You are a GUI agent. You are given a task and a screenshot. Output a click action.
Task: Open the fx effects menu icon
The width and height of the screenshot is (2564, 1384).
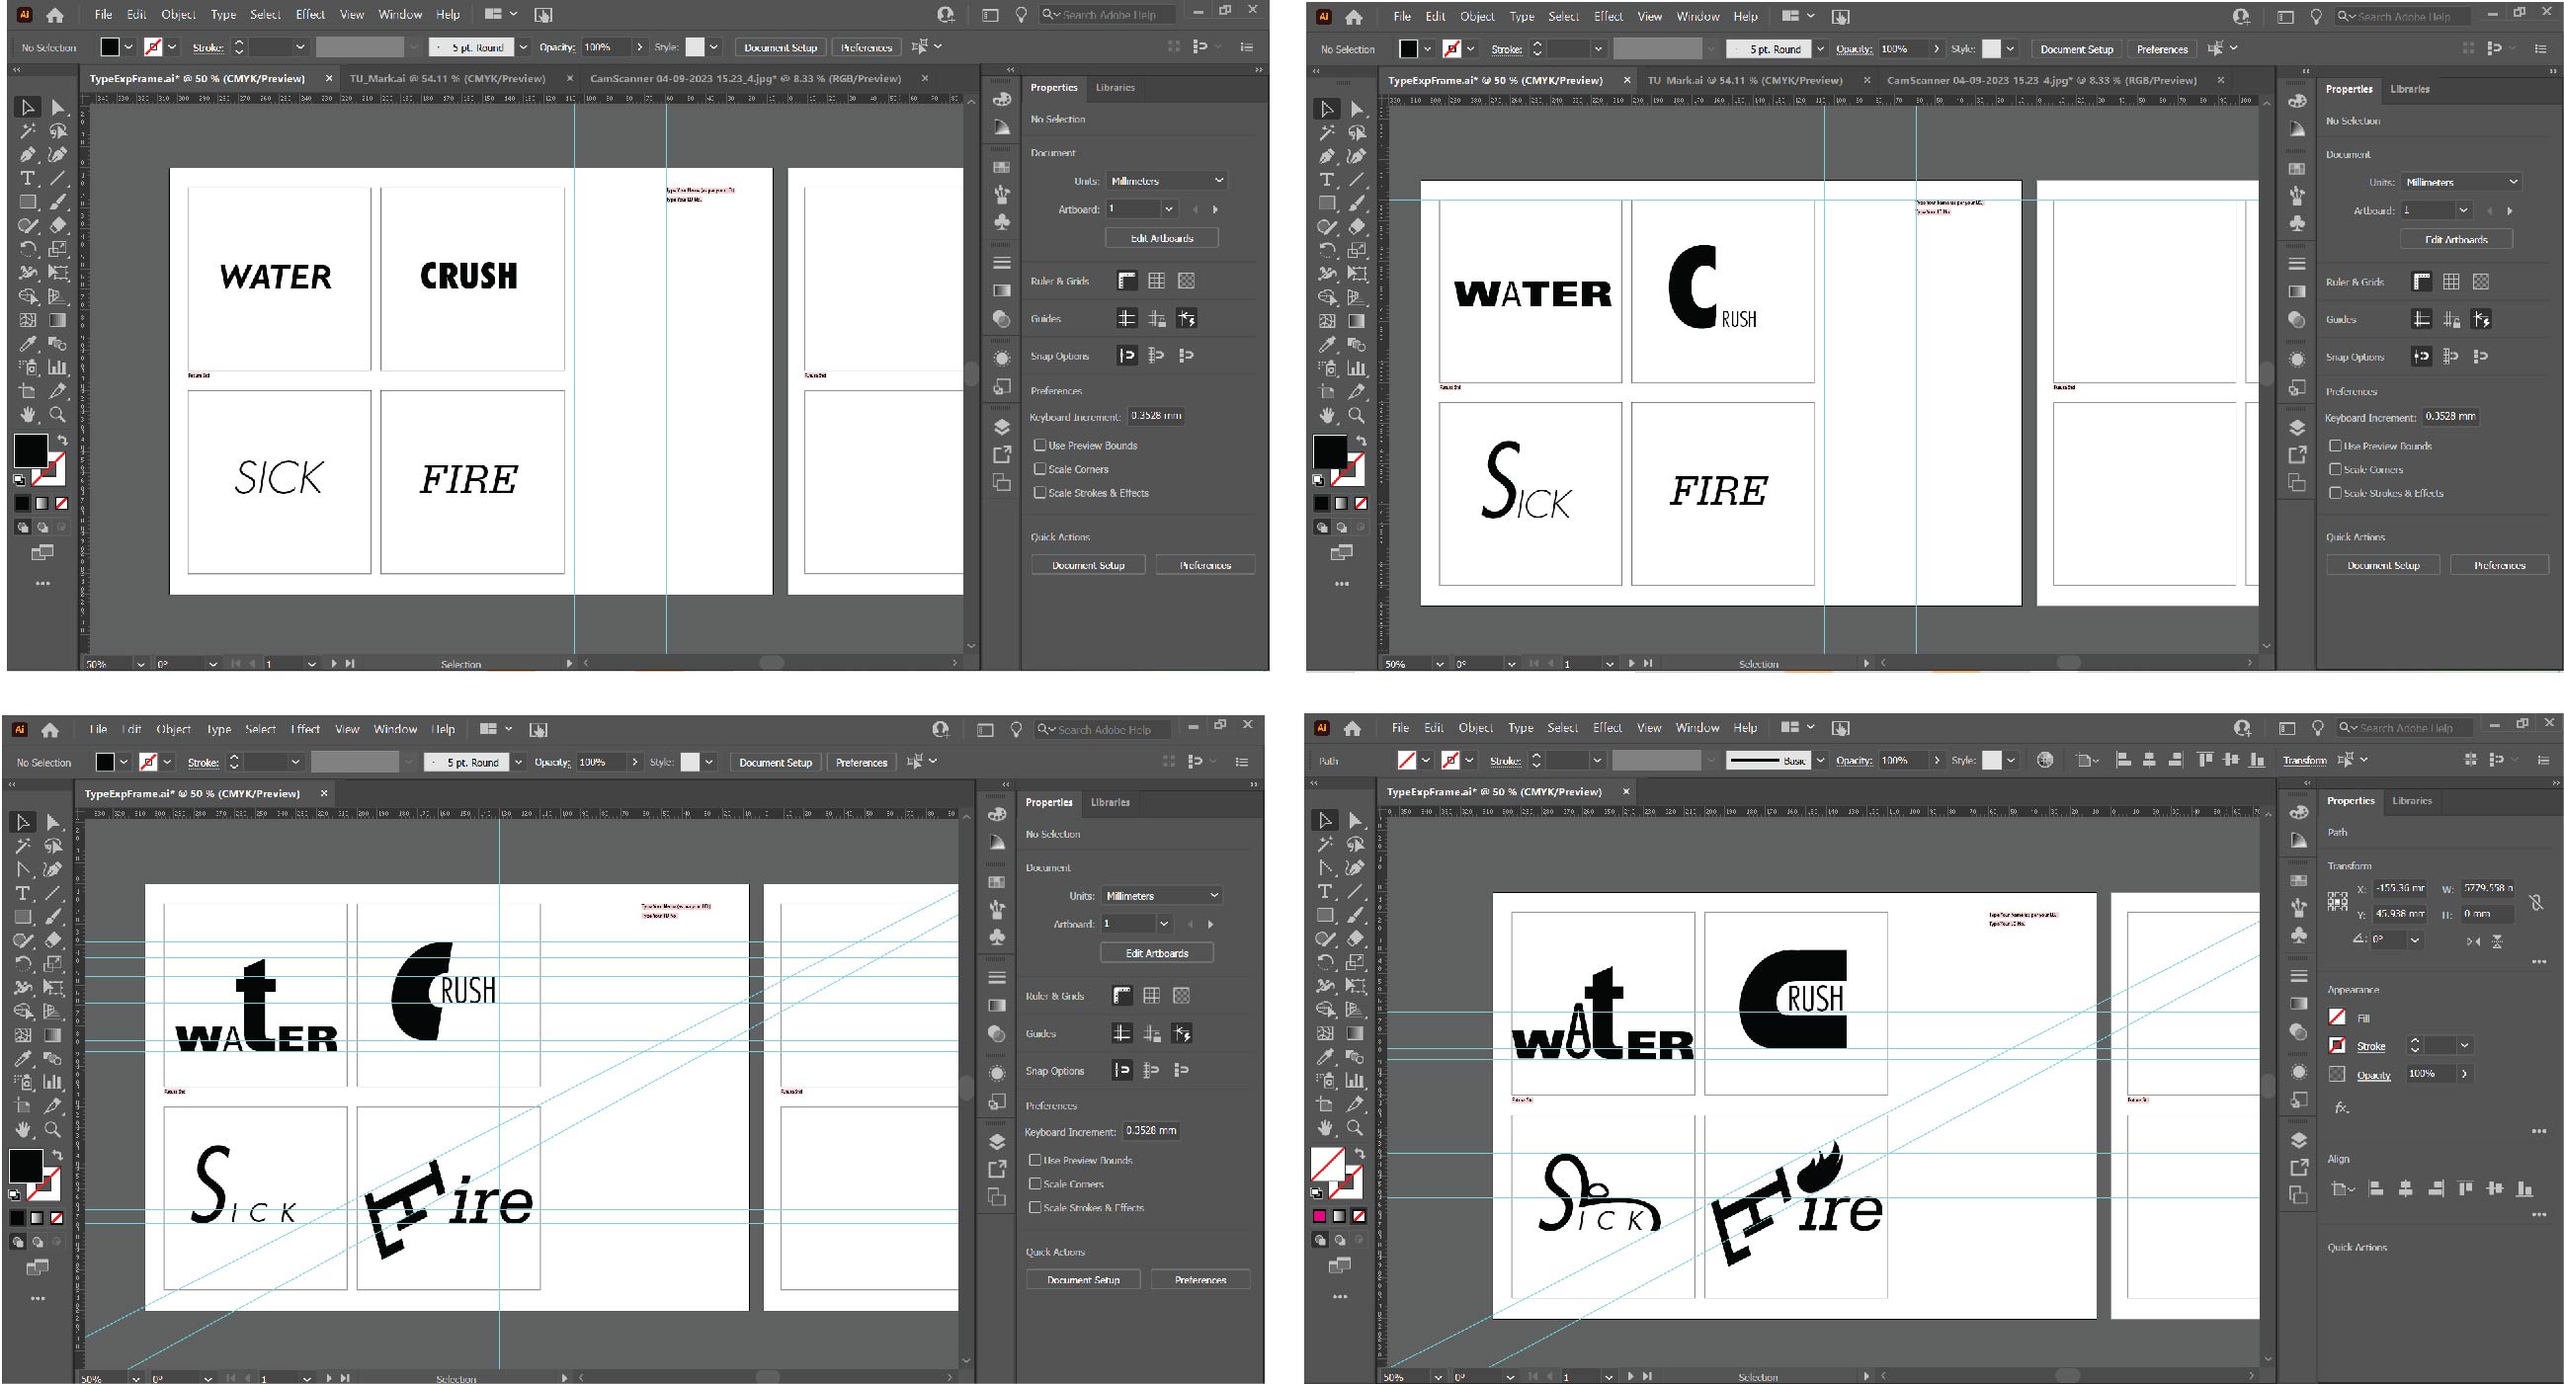2342,1107
